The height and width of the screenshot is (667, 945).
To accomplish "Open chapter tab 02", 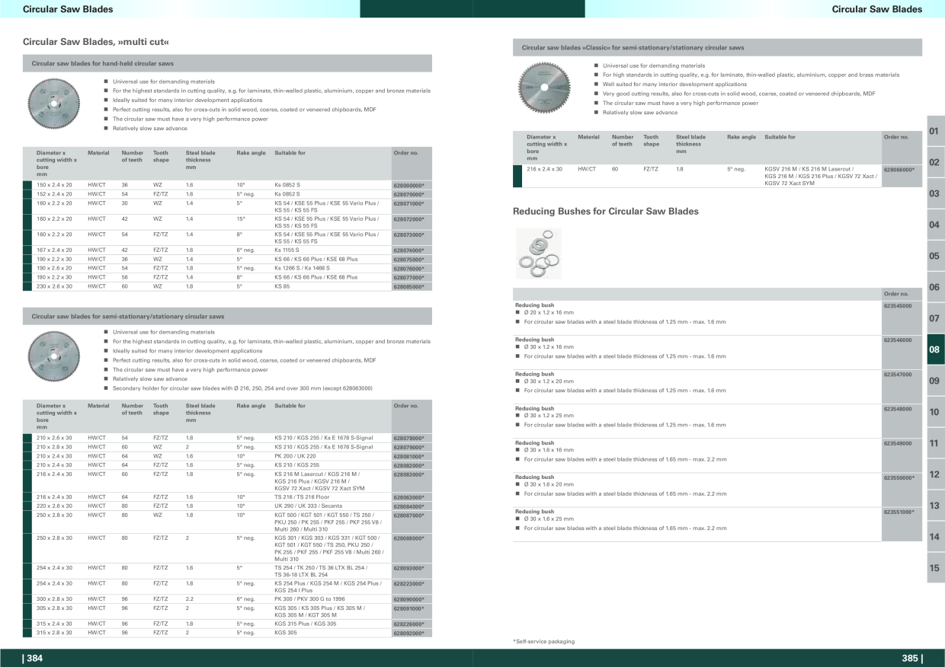I will coord(935,162).
